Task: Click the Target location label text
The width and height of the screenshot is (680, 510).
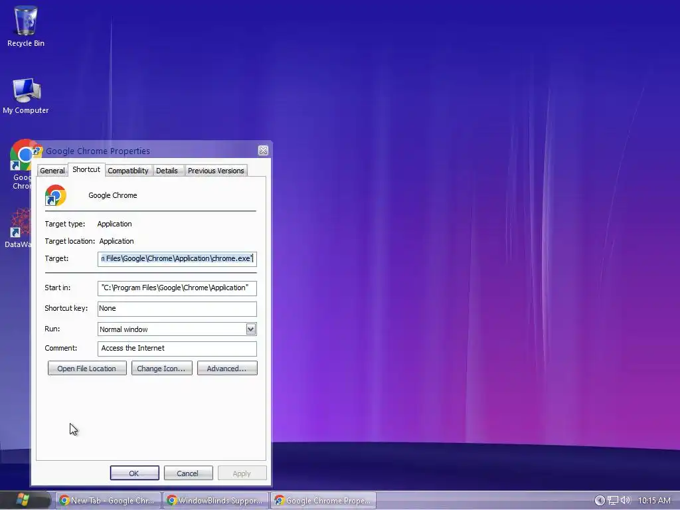Action: (x=70, y=241)
